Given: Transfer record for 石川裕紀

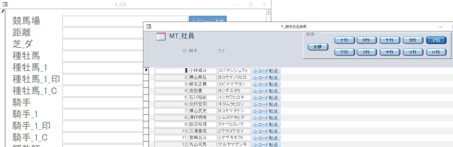Looking at the screenshot, I should click(266, 98).
